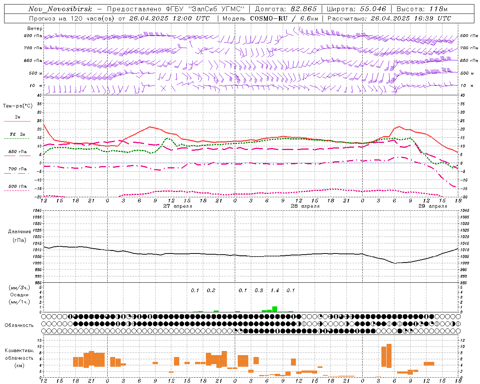Click the (гПа) unit under Давление
Image resolution: width=480 pixels, height=384 pixels.
[19, 240]
